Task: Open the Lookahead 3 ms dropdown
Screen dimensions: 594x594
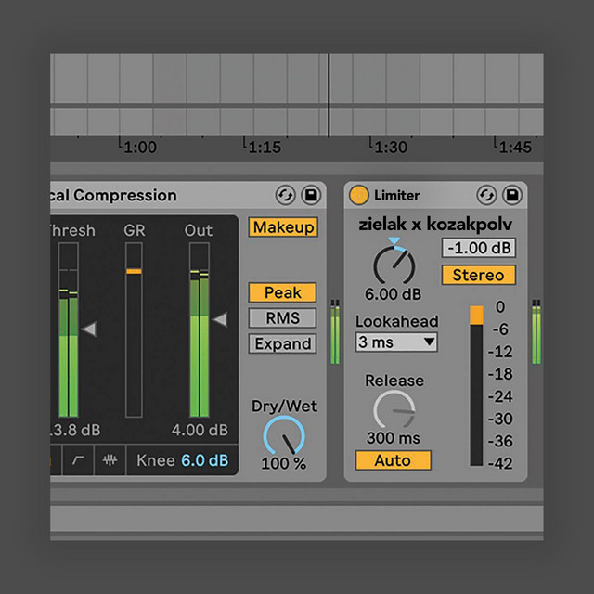Action: tap(396, 342)
